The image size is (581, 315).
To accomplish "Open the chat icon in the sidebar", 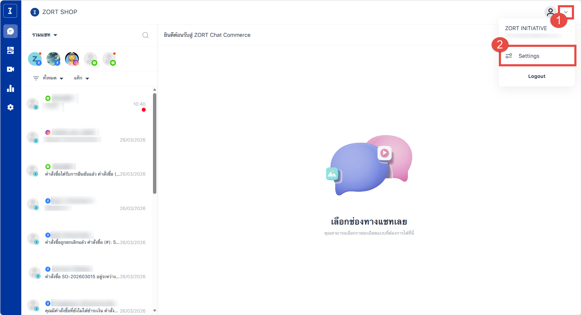I will pyautogui.click(x=10, y=31).
